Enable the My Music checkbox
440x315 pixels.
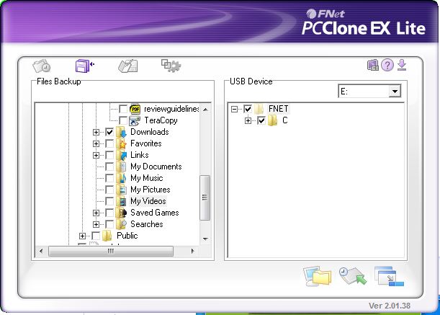(x=109, y=178)
